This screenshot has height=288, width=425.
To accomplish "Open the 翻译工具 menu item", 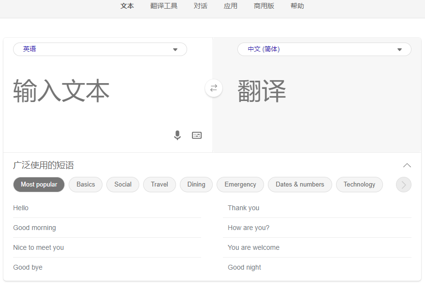I will click(164, 6).
